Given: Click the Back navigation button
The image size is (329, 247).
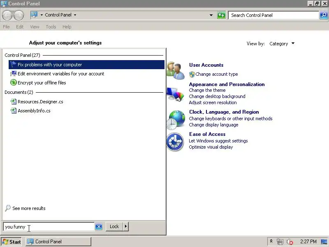Looking at the screenshot, I should click(x=7, y=15).
